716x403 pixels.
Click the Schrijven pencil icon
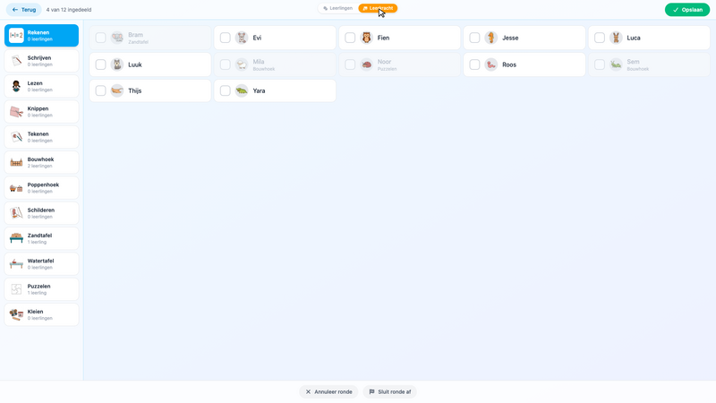16,61
